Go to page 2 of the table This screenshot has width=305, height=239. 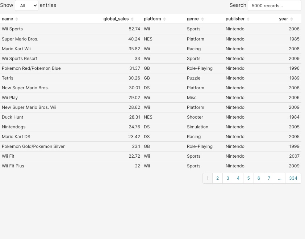217,178
